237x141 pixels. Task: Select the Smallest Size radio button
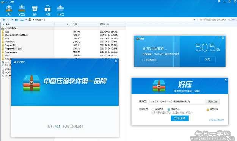[x=169, y=109]
